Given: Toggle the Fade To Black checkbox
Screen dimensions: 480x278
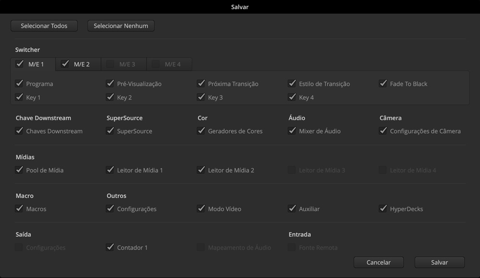Looking at the screenshot, I should (x=383, y=84).
